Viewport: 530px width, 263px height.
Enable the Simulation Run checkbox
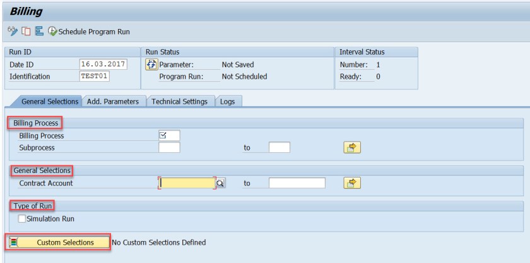22,219
